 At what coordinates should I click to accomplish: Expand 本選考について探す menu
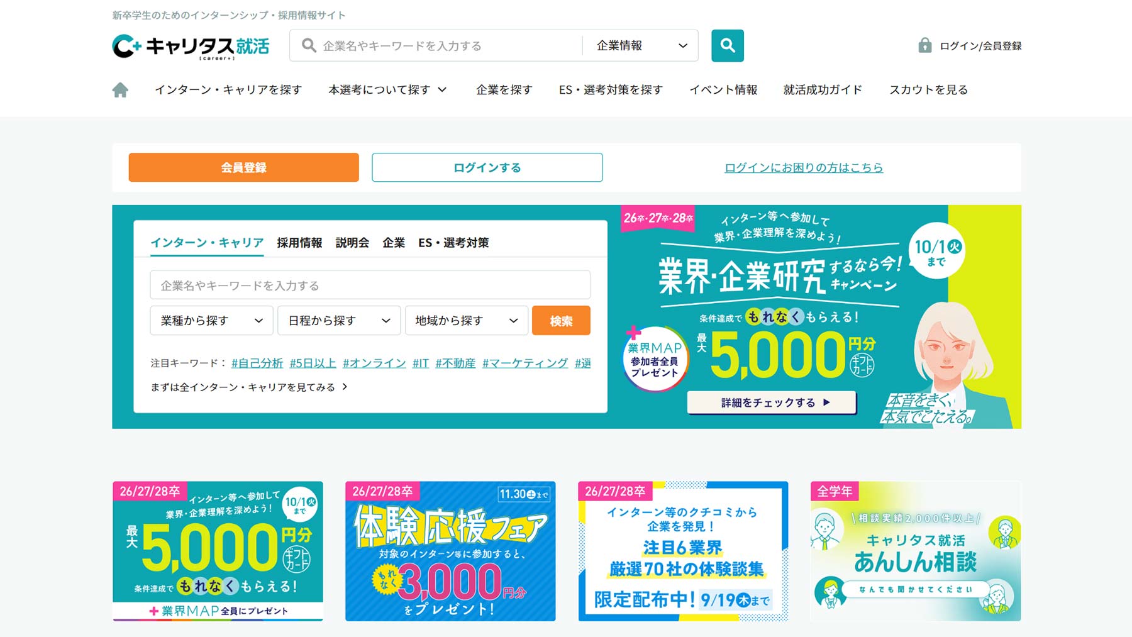pos(387,90)
